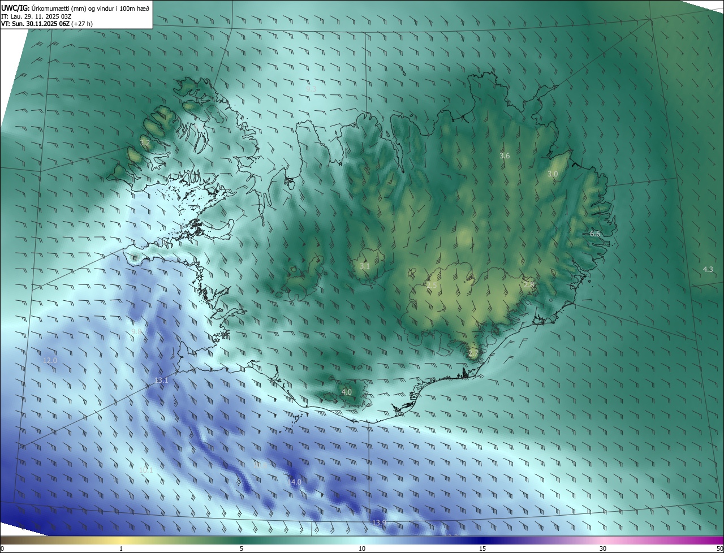
Task: Click the colorbar tick label 10
Action: point(362,549)
